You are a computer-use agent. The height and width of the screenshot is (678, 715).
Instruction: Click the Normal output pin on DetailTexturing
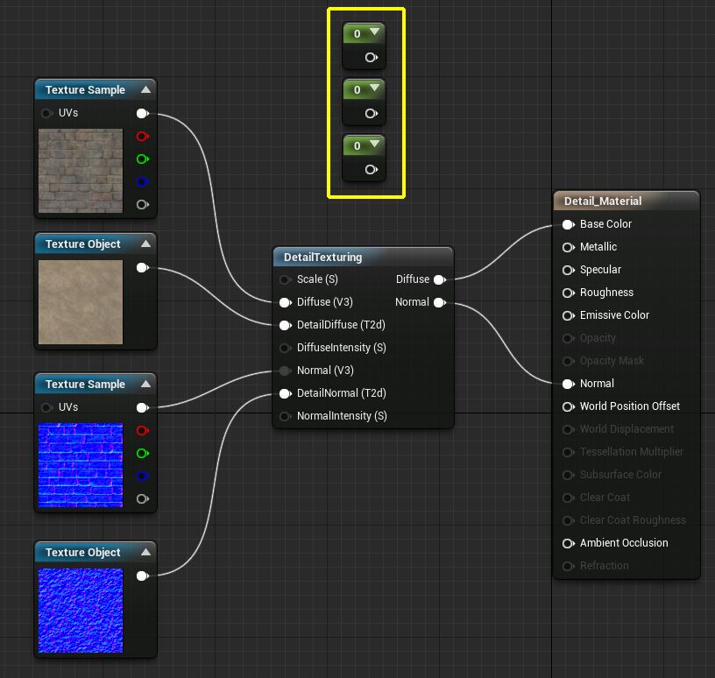pos(440,302)
